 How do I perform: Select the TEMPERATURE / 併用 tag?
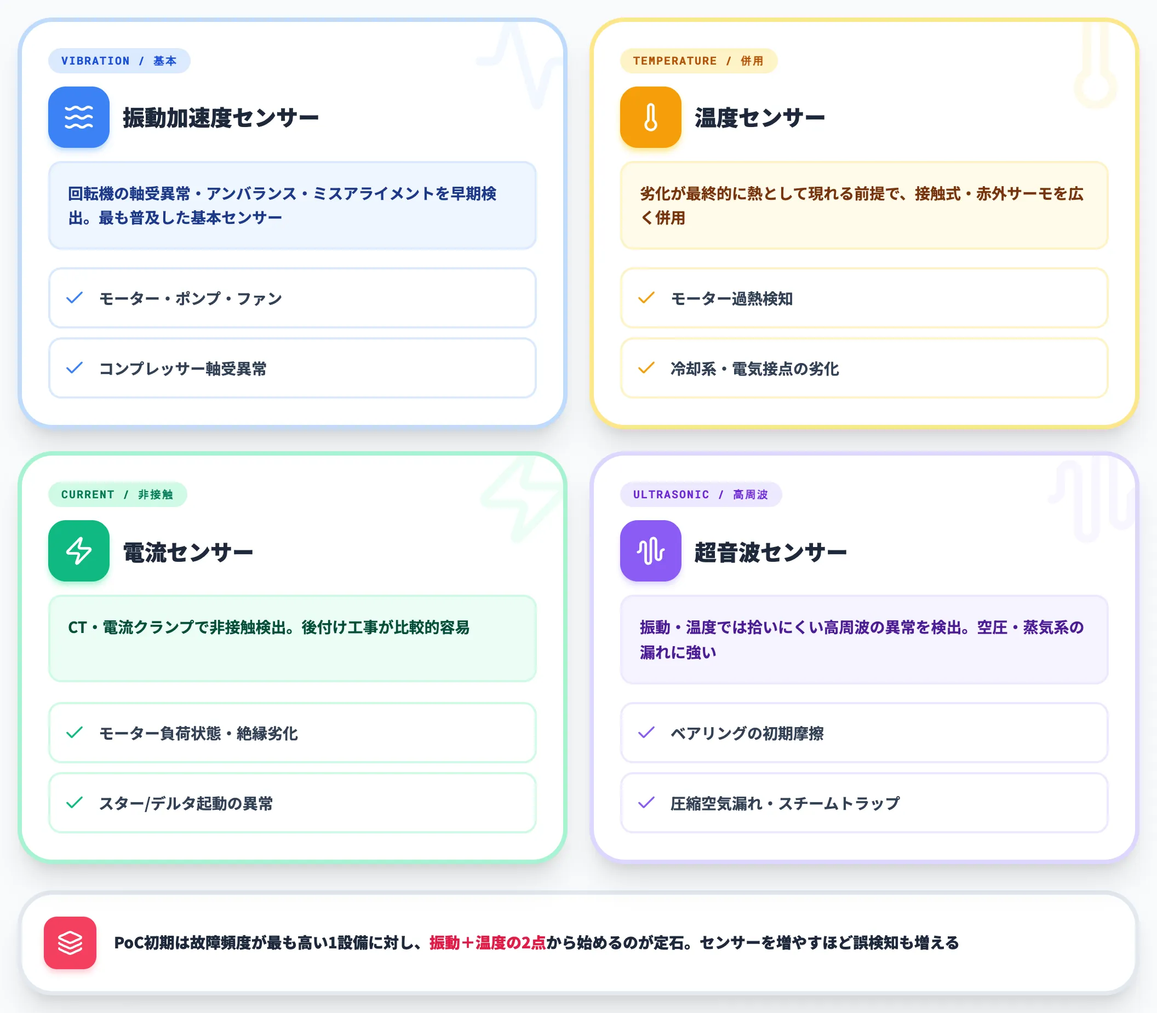coord(698,60)
